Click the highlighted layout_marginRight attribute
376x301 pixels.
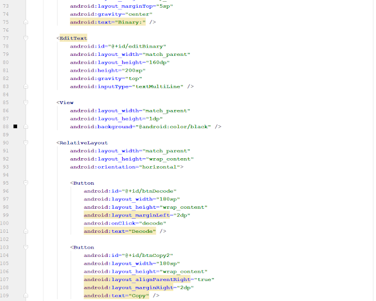click(128, 287)
